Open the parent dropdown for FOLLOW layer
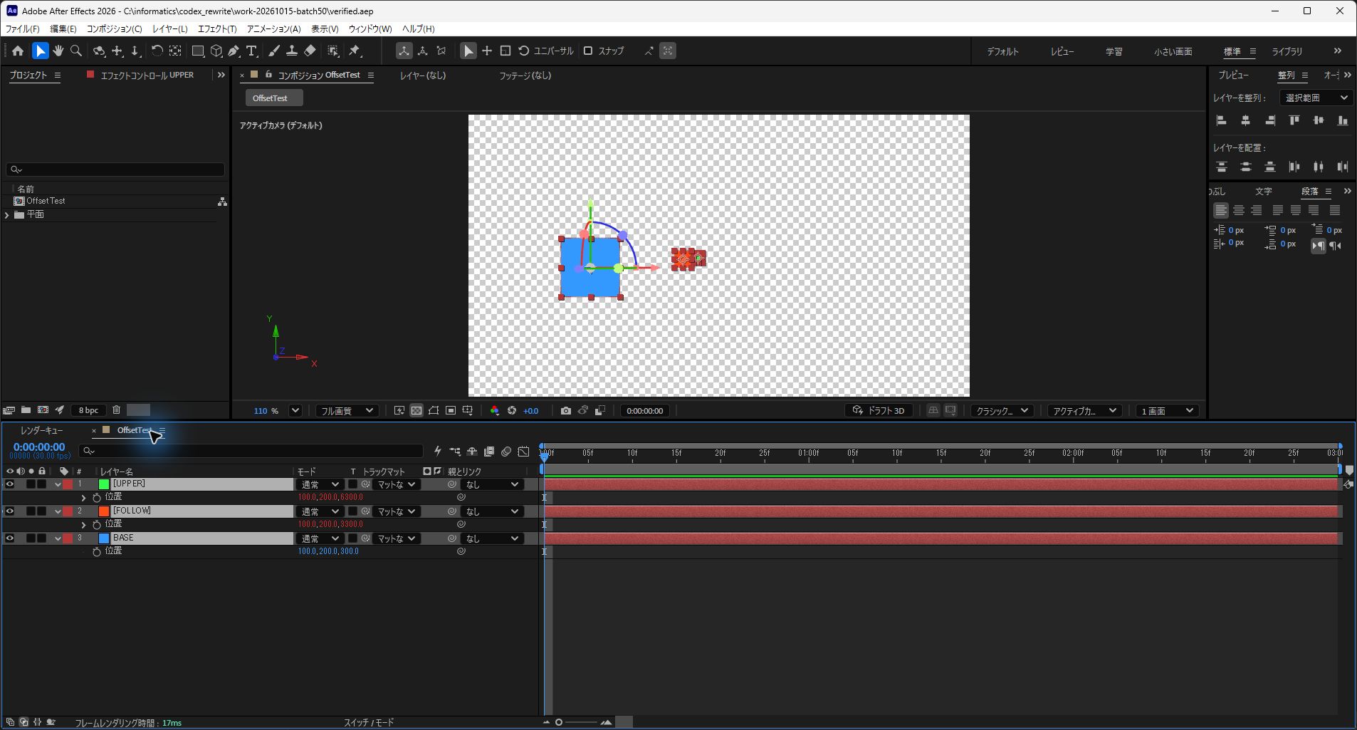This screenshot has width=1357, height=730. [x=493, y=511]
